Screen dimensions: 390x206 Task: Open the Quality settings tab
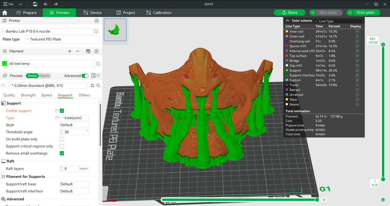pos(9,95)
